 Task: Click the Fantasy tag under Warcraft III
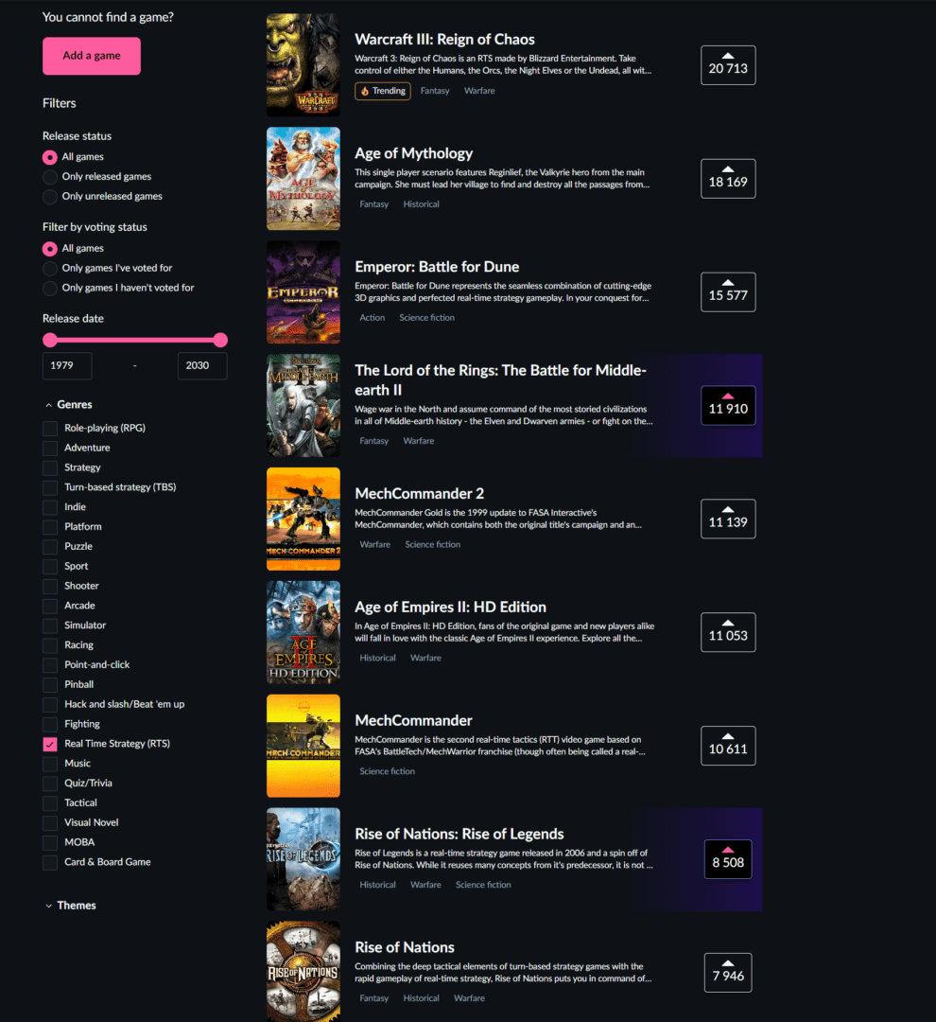435,91
